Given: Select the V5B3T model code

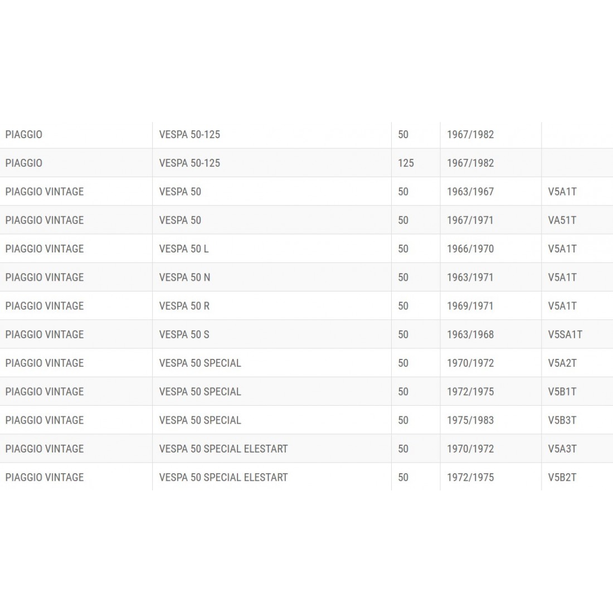Looking at the screenshot, I should pos(562,420).
